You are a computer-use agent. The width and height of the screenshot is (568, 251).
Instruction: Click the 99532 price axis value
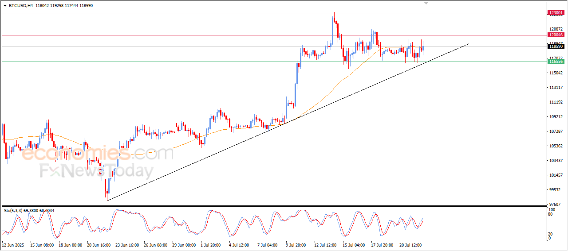(556, 189)
